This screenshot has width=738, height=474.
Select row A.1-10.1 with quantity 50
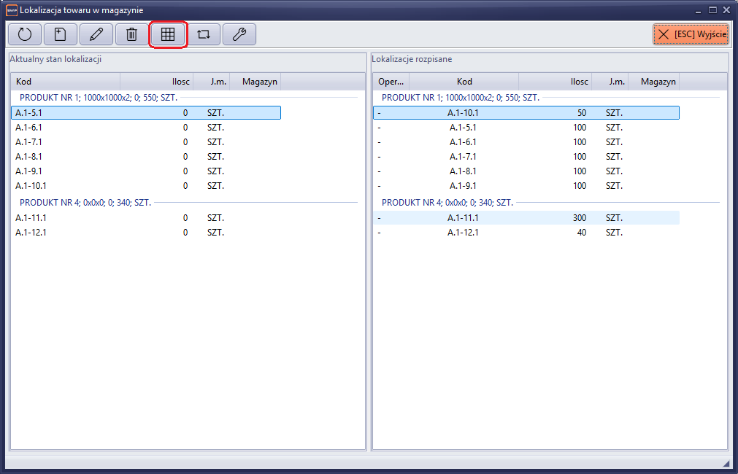tap(526, 112)
